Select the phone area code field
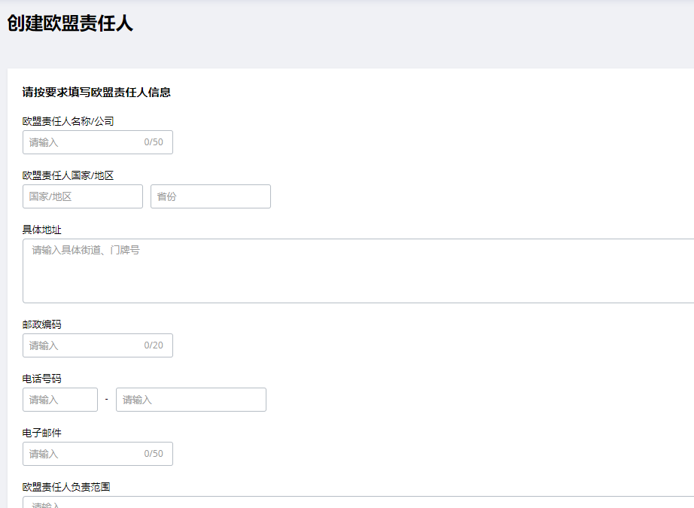The image size is (694, 508). (60, 400)
